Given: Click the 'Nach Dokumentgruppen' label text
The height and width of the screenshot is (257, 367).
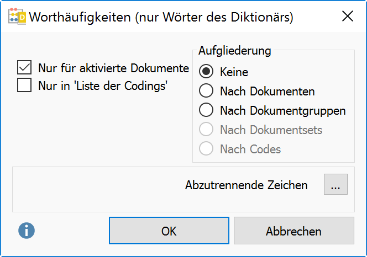Looking at the screenshot, I should 282,110.
